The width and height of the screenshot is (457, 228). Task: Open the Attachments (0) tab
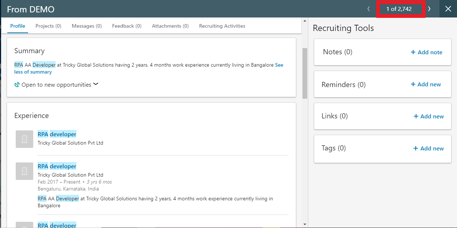[x=170, y=26]
